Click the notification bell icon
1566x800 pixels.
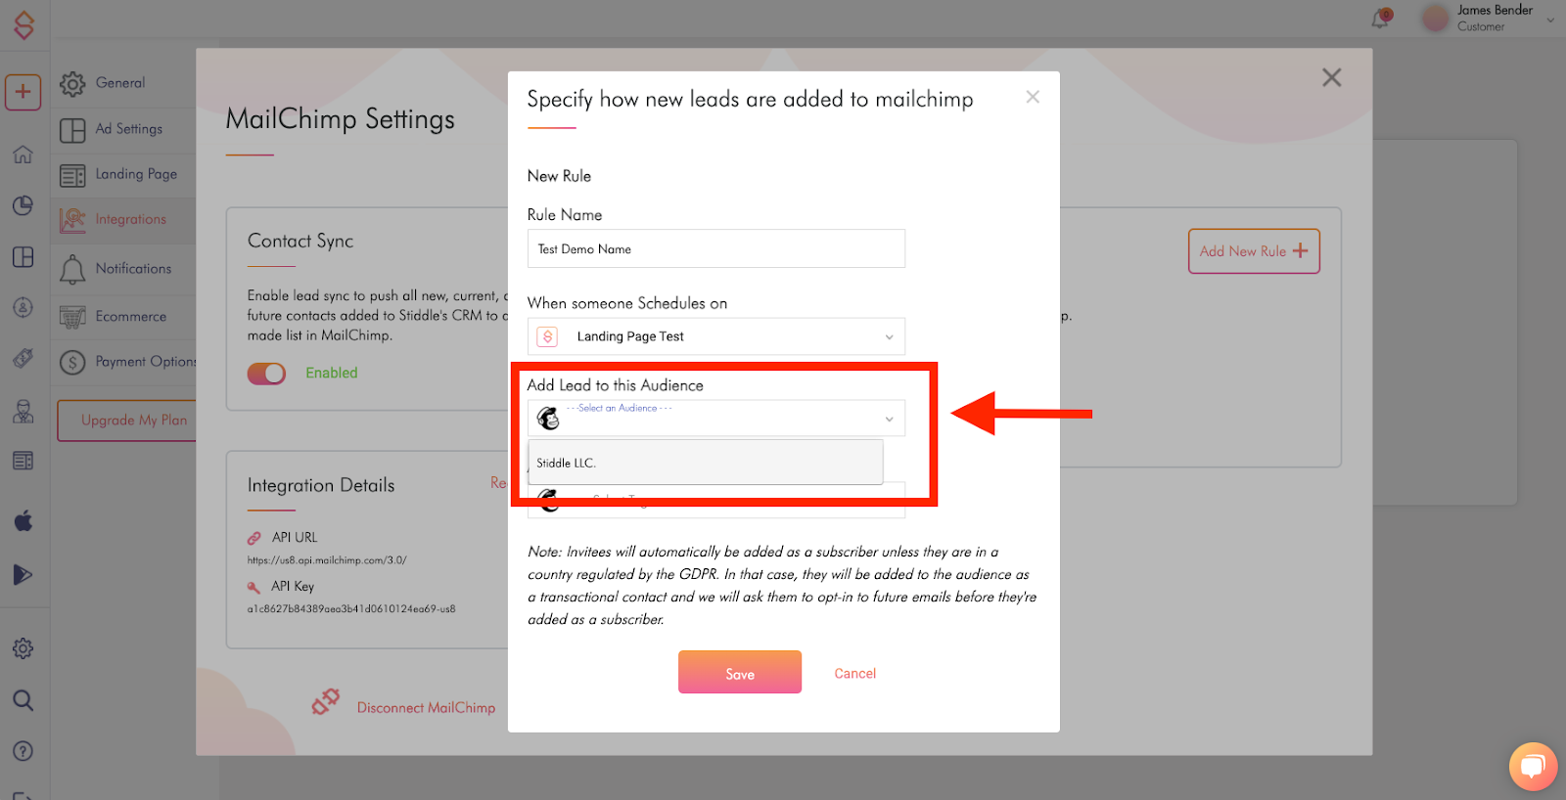[1381, 18]
